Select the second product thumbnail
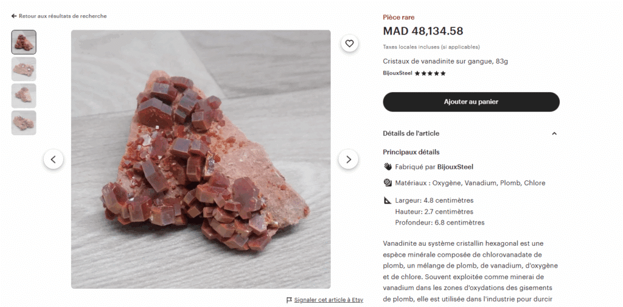The height and width of the screenshot is (307, 623). [x=24, y=69]
